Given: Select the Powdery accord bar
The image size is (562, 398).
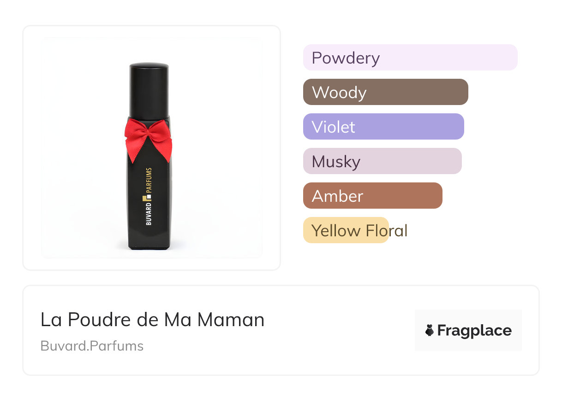Looking at the screenshot, I should coord(410,58).
